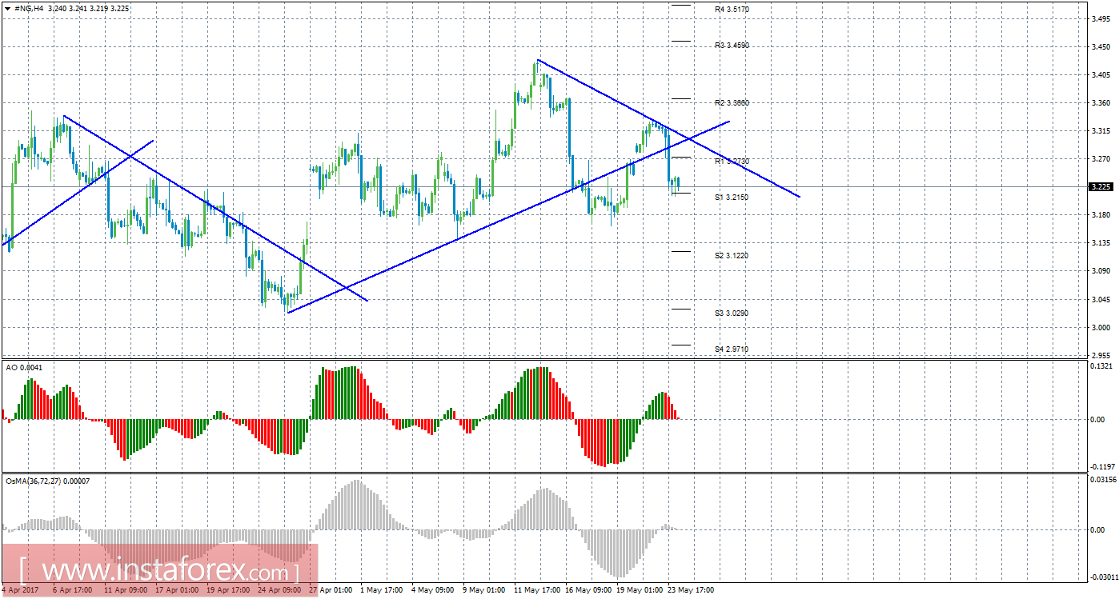This screenshot has height=599, width=1119.
Task: Click the 3.045 price axis value
Action: pyautogui.click(x=1100, y=299)
